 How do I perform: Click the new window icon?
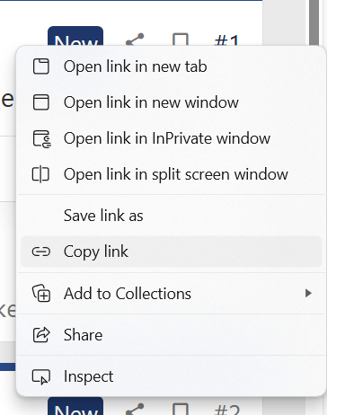point(41,102)
